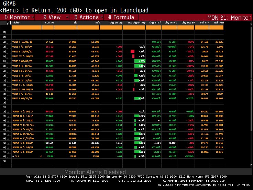The image size is (253, 190).
Task: Select ticker PDVSA 6 05/16/24
Action: (23, 134)
